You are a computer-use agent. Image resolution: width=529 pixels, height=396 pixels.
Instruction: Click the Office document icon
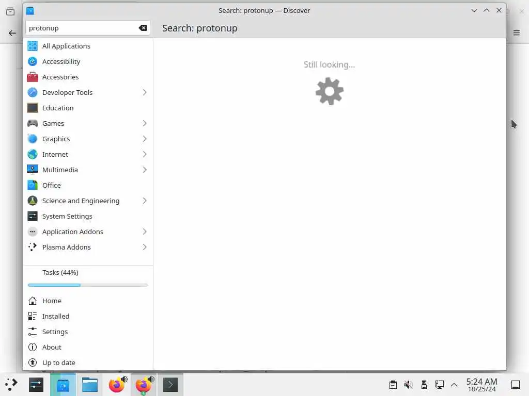tap(33, 186)
